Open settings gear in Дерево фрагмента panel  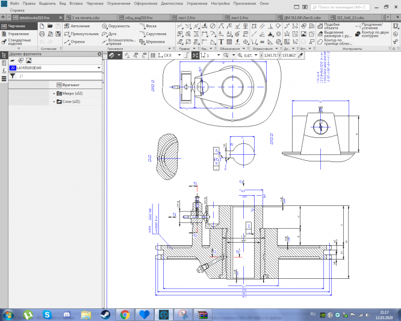tap(99, 54)
